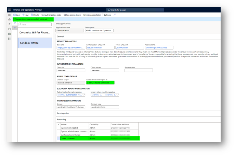Select the Token obtained log row
This screenshot has width=235, height=156.
click(97, 138)
